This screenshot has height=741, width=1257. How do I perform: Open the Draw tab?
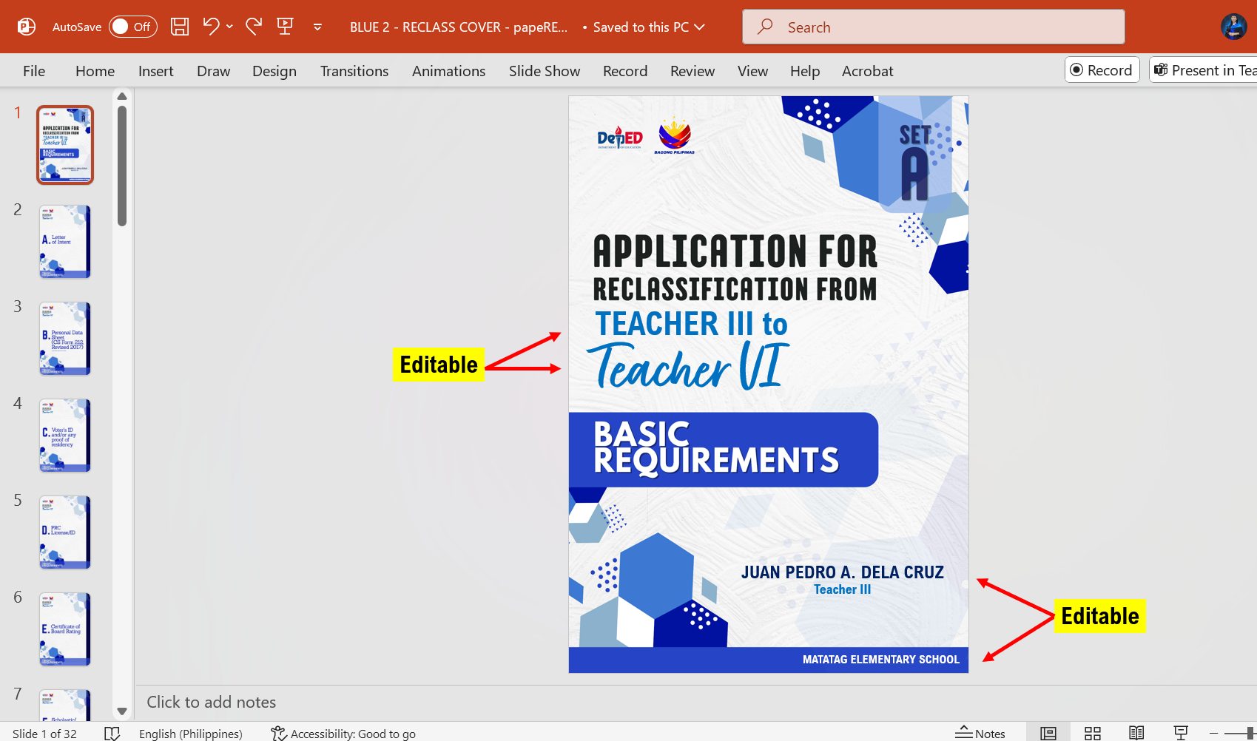[213, 71]
